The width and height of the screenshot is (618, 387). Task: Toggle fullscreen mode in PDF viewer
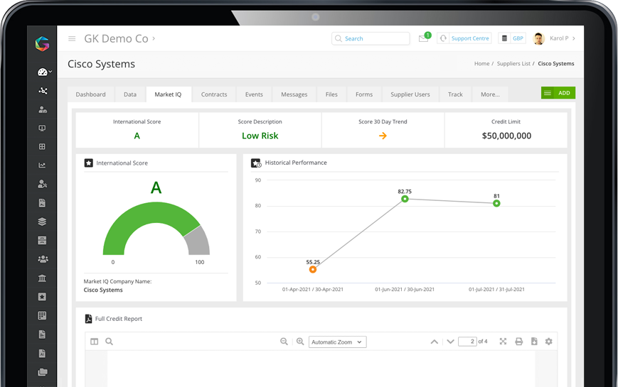coord(503,342)
